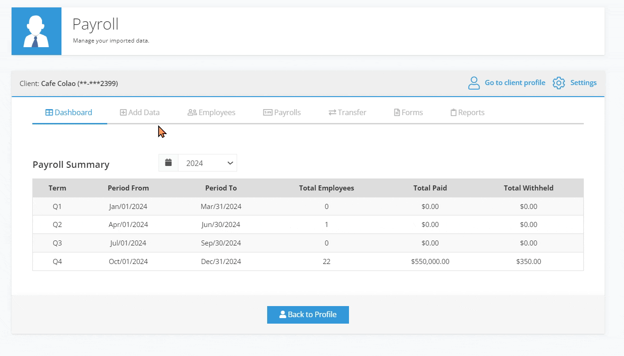Image resolution: width=624 pixels, height=356 pixels.
Task: Click the Q2 term row
Action: [57, 225]
